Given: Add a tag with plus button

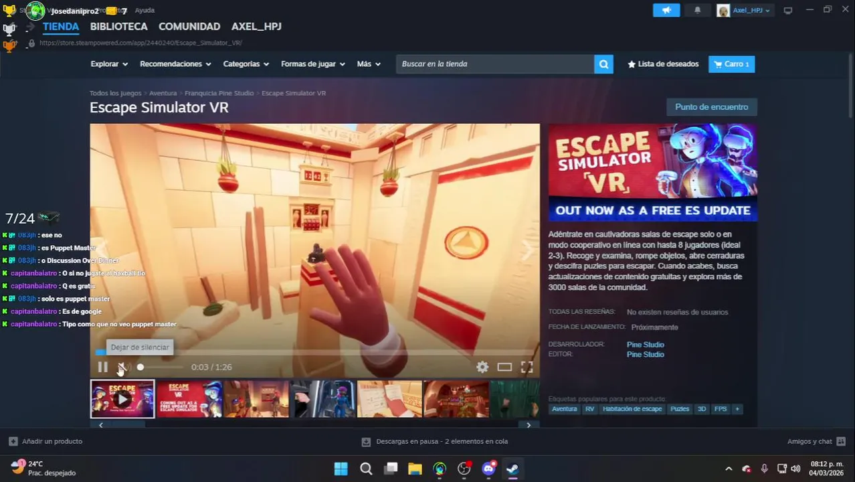Looking at the screenshot, I should click(x=737, y=409).
